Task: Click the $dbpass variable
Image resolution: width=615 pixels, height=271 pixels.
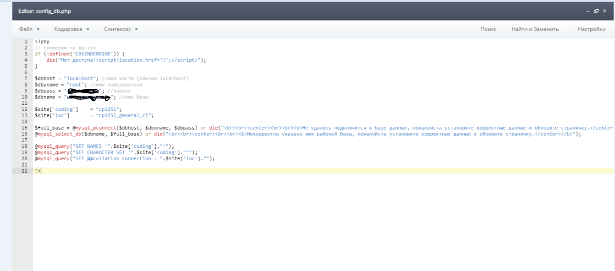Action: tap(45, 91)
